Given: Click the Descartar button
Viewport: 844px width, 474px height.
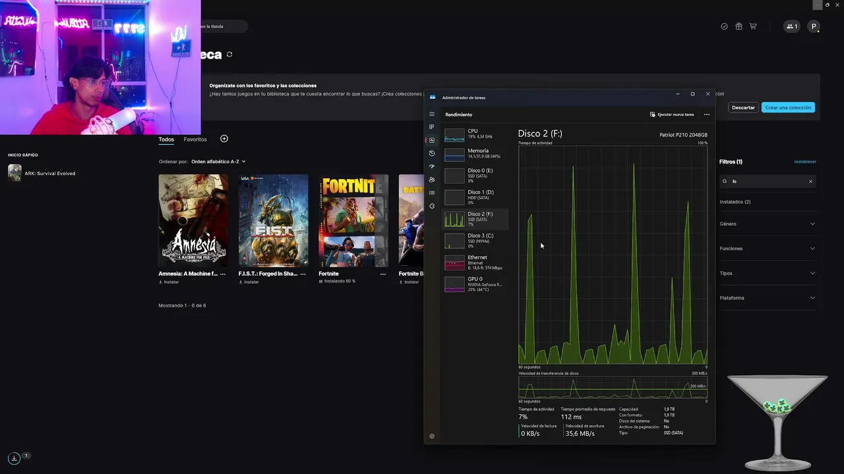Looking at the screenshot, I should [743, 107].
